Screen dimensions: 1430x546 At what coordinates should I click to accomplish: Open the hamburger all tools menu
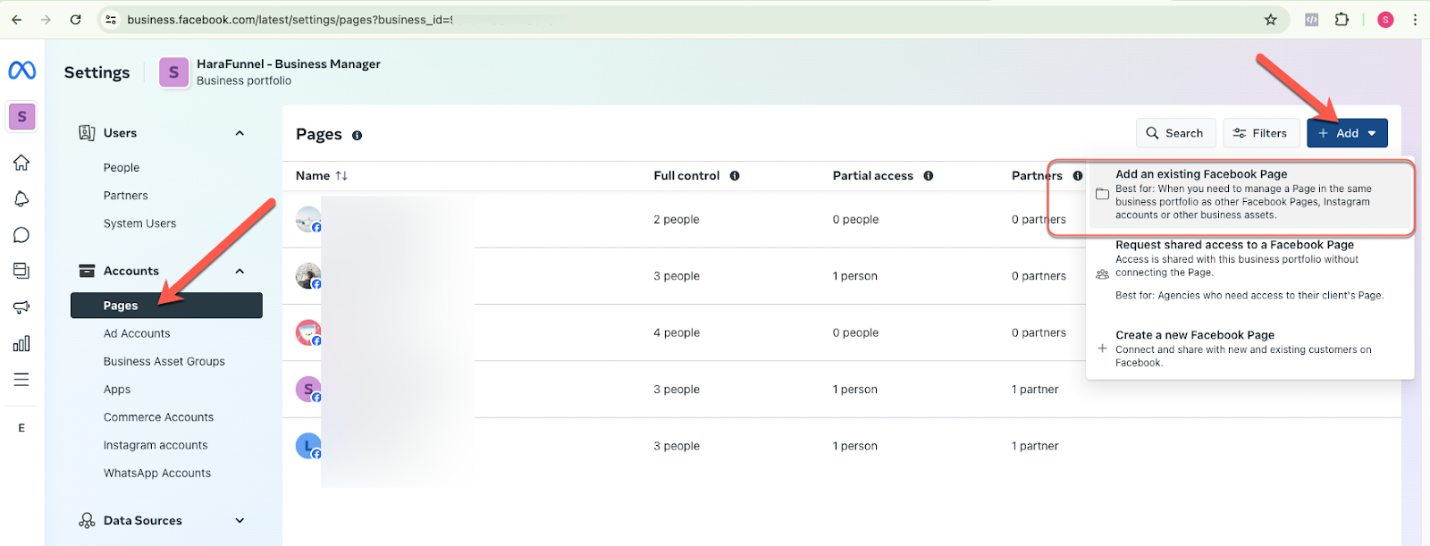21,380
